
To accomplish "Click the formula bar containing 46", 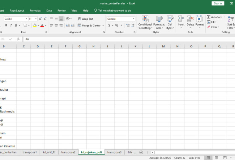I will (x=129, y=39).
